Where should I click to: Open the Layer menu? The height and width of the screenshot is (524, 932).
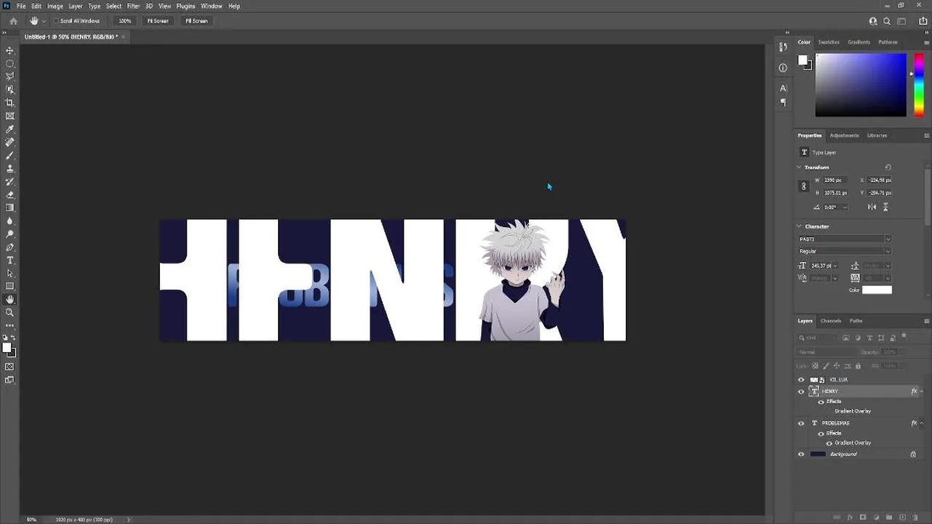pyautogui.click(x=76, y=6)
